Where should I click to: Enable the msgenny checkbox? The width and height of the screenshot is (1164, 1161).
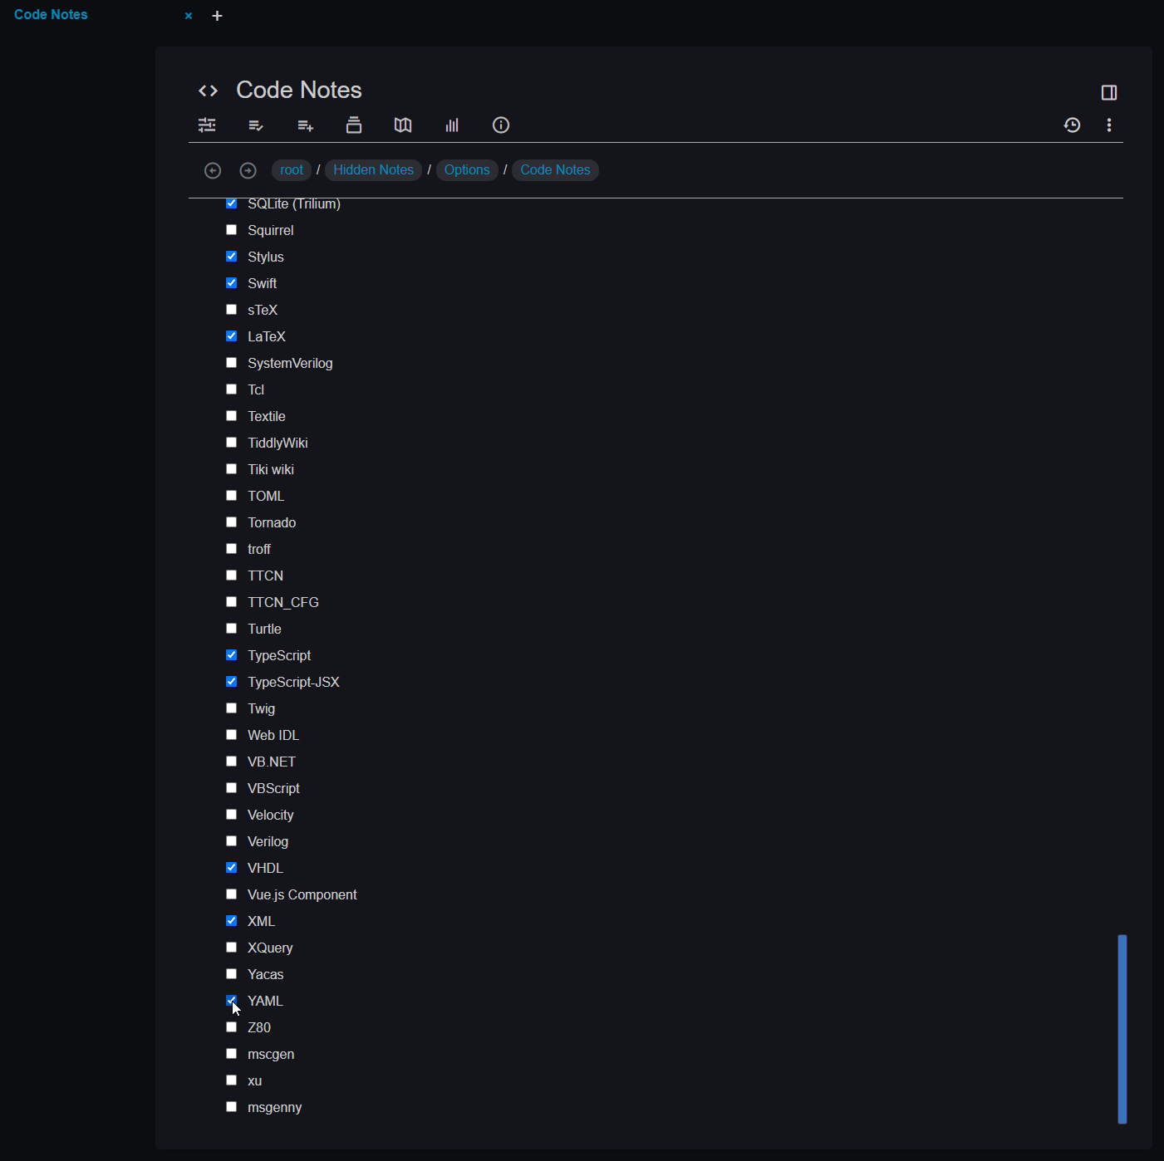click(x=232, y=1107)
